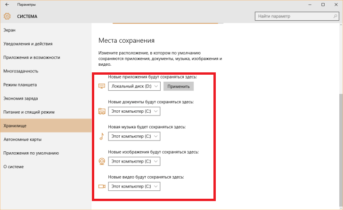Click the search magnifier icon

pyautogui.click(x=335, y=16)
